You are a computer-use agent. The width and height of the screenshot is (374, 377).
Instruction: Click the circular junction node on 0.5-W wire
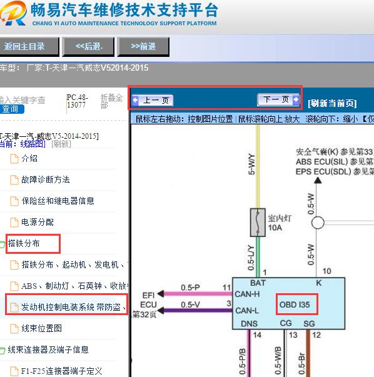[x=318, y=223]
